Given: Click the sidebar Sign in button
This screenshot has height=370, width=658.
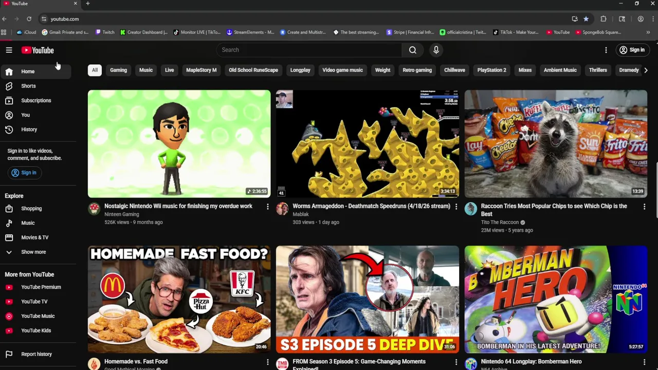Looking at the screenshot, I should pos(24,173).
